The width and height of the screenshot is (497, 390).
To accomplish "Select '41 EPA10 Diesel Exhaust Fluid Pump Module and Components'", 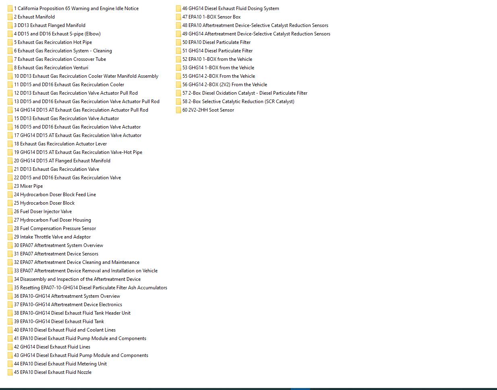I will pos(80,338).
